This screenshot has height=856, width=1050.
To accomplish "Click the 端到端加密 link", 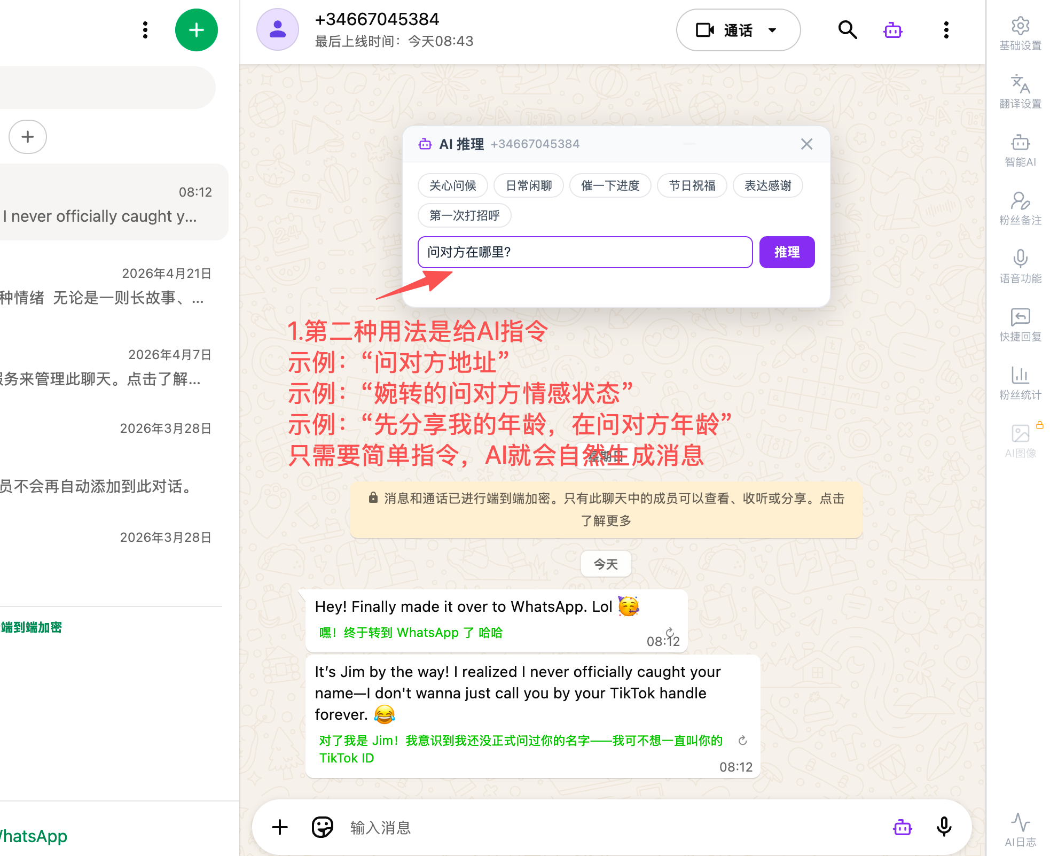I will coord(31,627).
